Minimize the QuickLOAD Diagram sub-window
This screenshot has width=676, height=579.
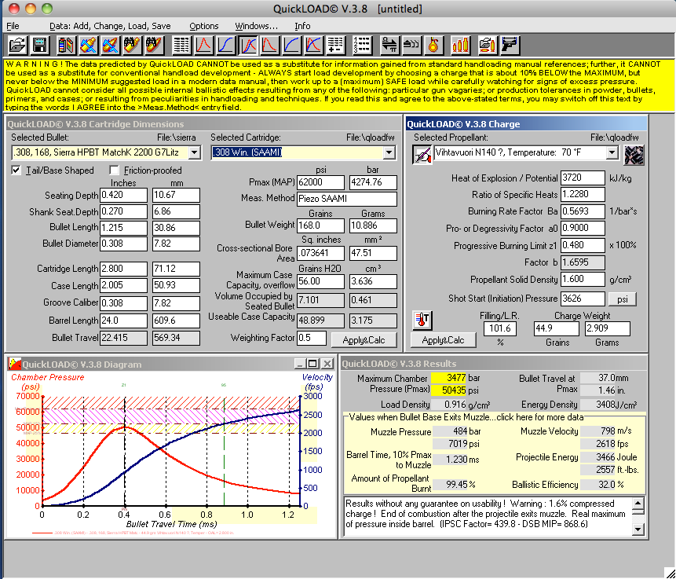300,364
